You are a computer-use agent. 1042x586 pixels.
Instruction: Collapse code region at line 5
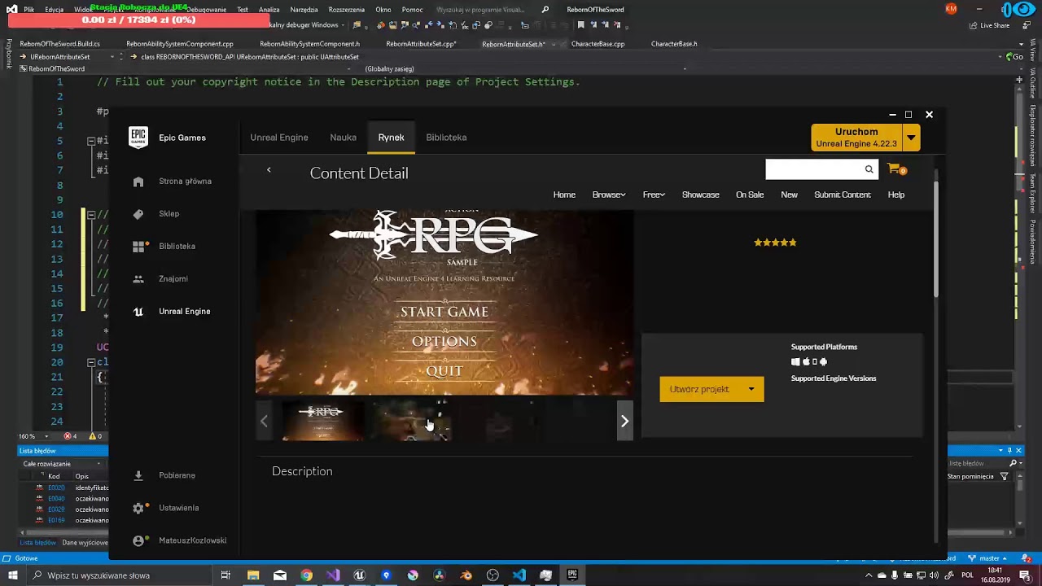point(91,141)
